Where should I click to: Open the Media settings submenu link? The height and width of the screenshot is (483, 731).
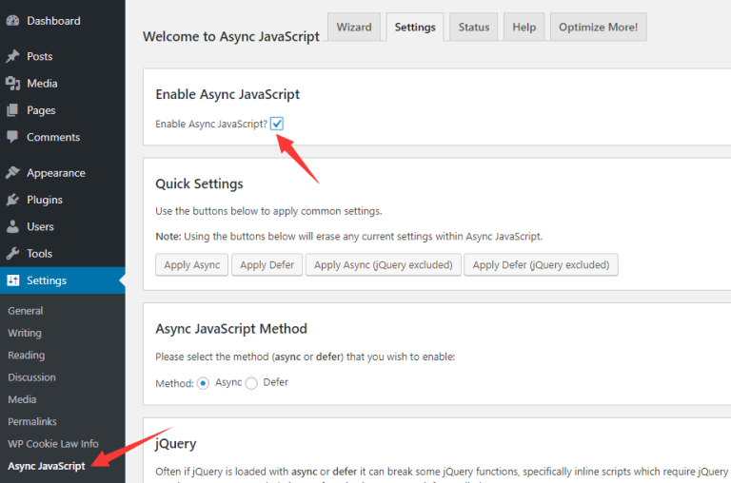coord(22,399)
